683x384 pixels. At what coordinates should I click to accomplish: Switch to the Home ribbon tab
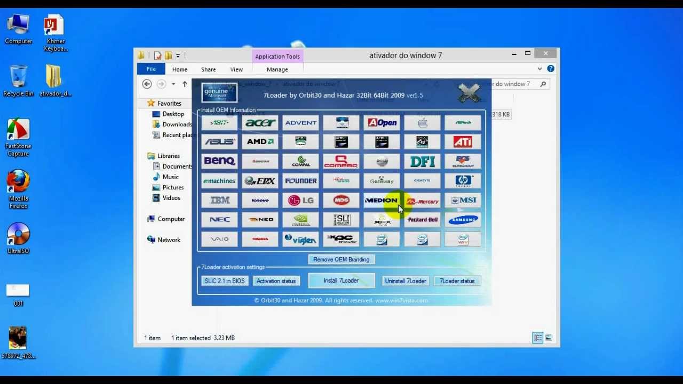click(180, 69)
